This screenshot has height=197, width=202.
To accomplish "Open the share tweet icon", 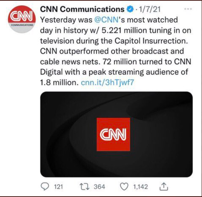I will [164, 186].
